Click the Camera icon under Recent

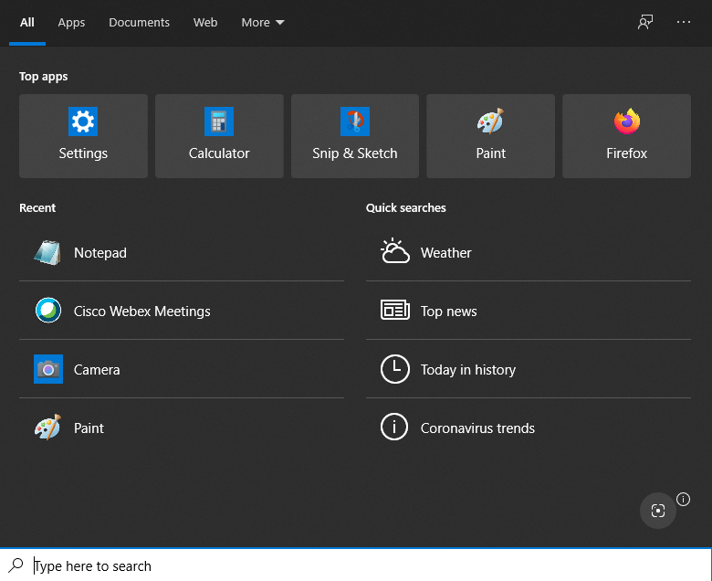point(48,369)
